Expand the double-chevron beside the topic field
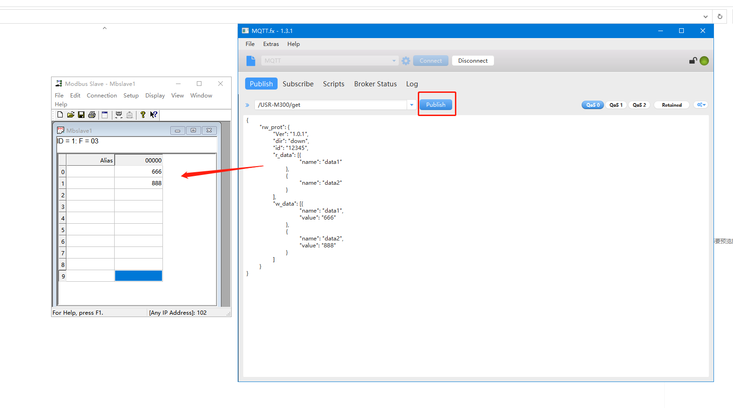 (247, 105)
